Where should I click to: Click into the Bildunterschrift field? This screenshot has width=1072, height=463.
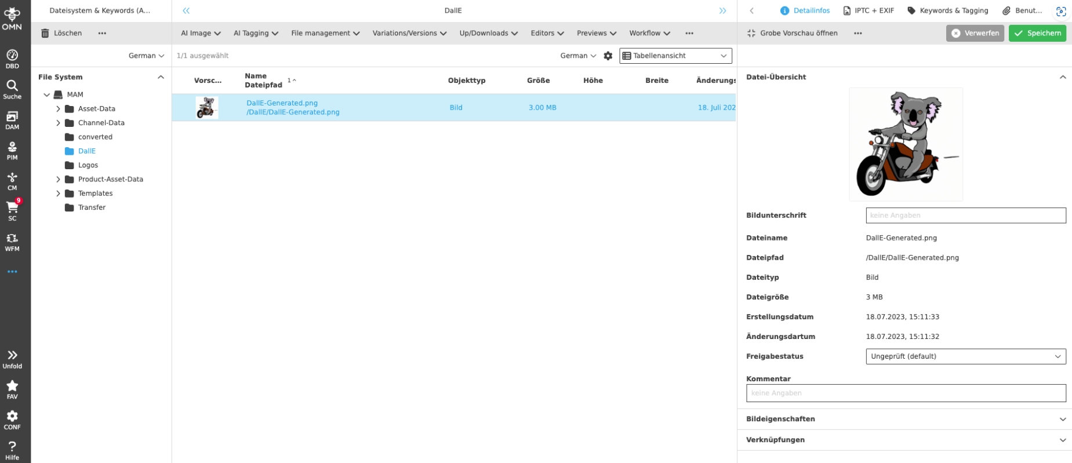click(x=965, y=216)
